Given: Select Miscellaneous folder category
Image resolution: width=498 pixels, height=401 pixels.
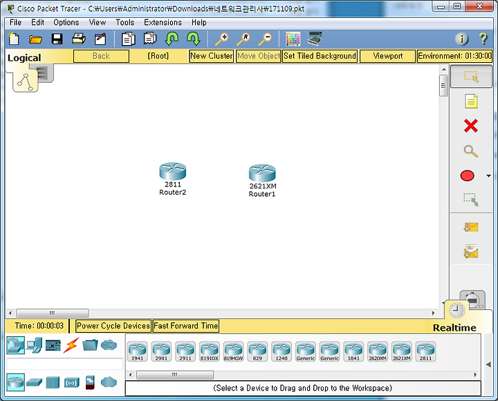Looking at the screenshot, I should [90, 345].
